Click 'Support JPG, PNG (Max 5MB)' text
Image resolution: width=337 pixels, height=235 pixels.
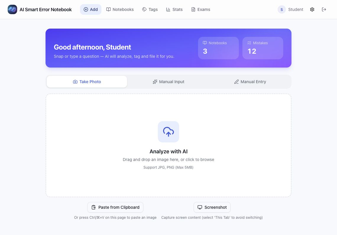click(x=168, y=167)
